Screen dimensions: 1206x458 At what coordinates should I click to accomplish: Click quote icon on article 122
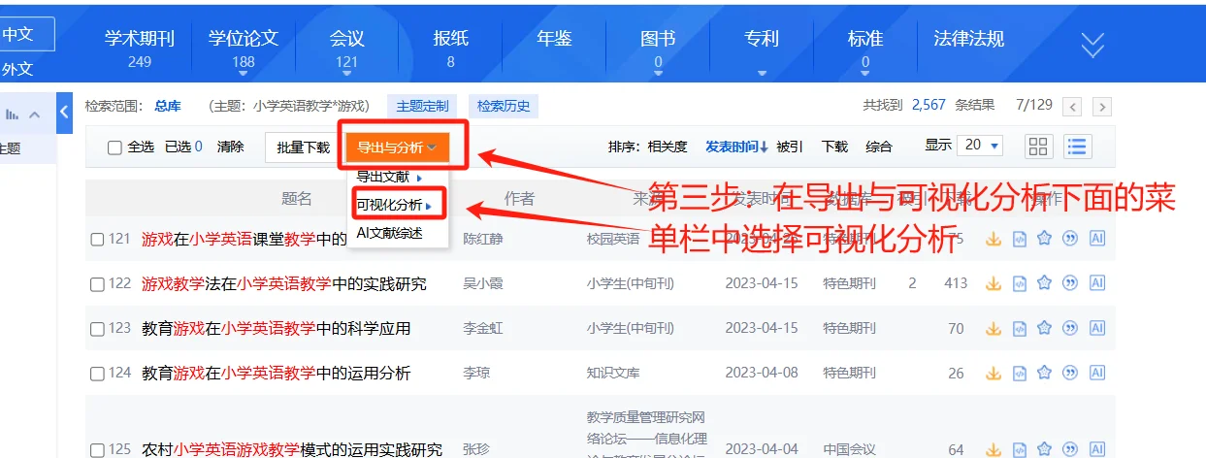1070,283
